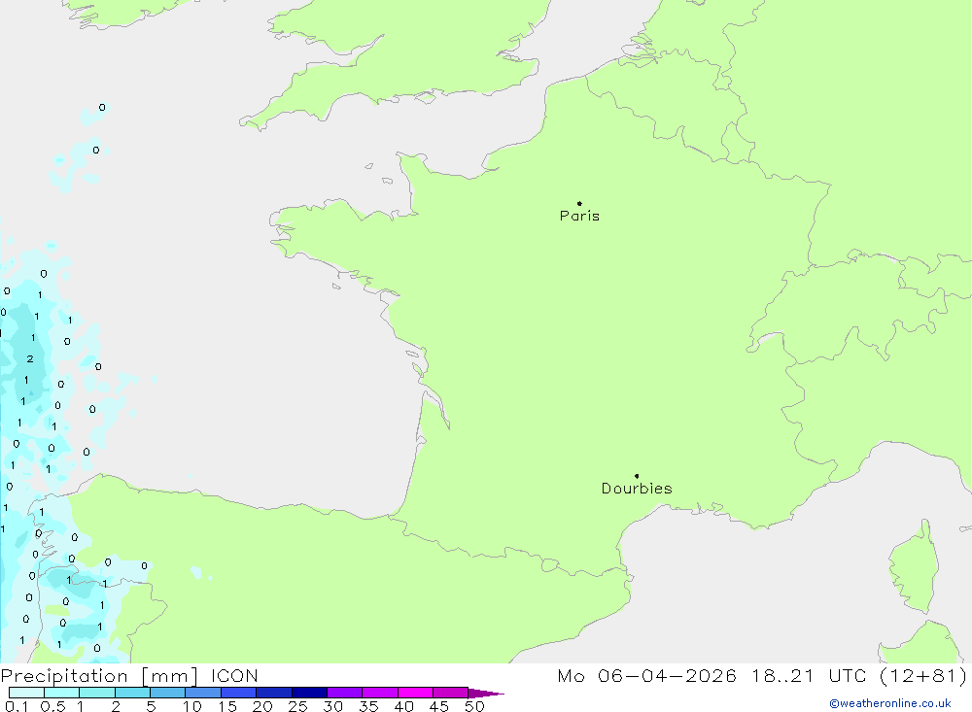Click the '50' legend scale value
Image resolution: width=972 pixels, height=712 pixels.
click(474, 706)
